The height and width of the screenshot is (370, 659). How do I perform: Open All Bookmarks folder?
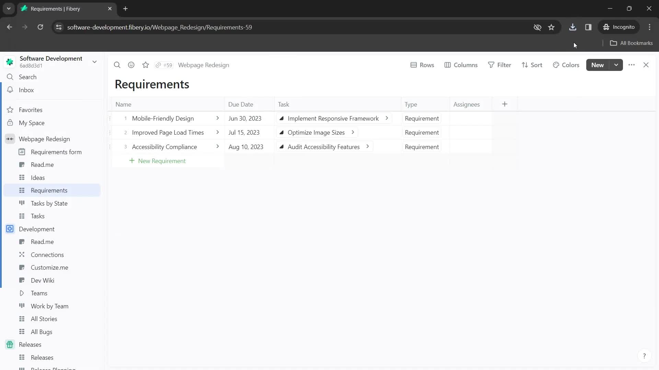tap(631, 43)
